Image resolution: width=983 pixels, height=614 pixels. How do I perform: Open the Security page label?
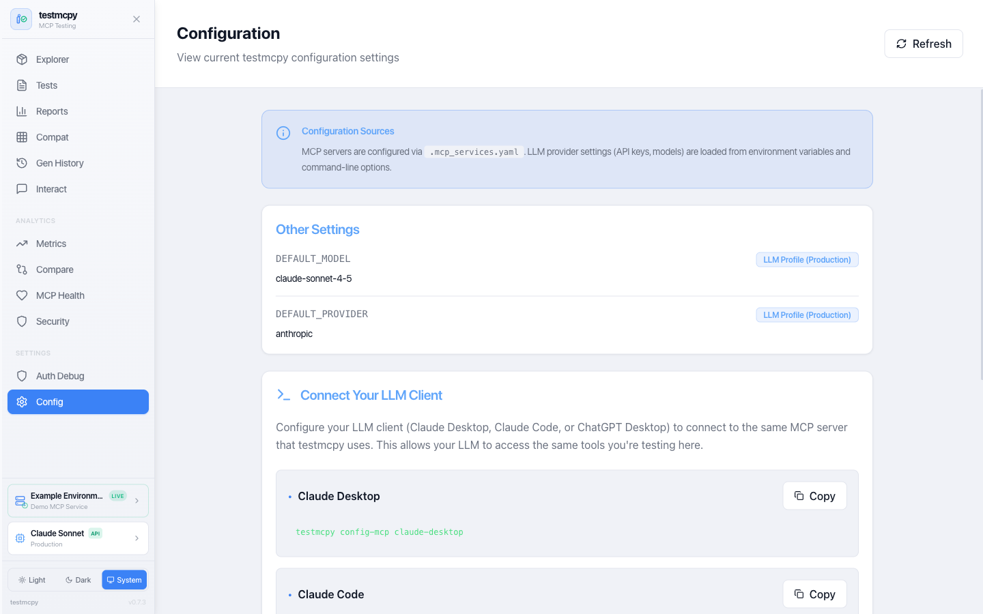53,321
